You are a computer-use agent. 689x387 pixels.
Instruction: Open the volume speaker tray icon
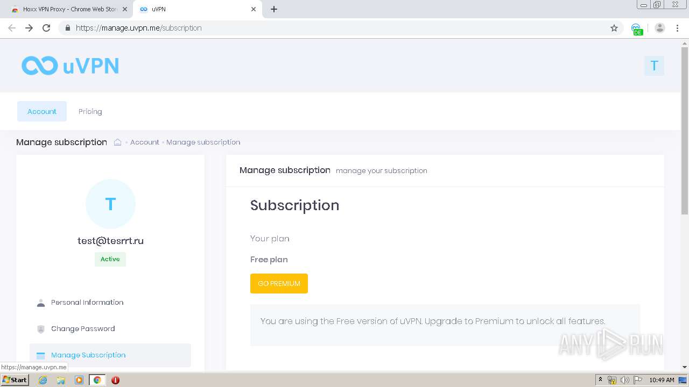point(624,380)
